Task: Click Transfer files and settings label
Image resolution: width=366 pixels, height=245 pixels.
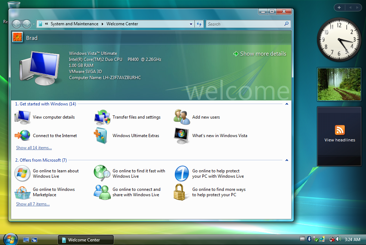Action: coord(136,117)
